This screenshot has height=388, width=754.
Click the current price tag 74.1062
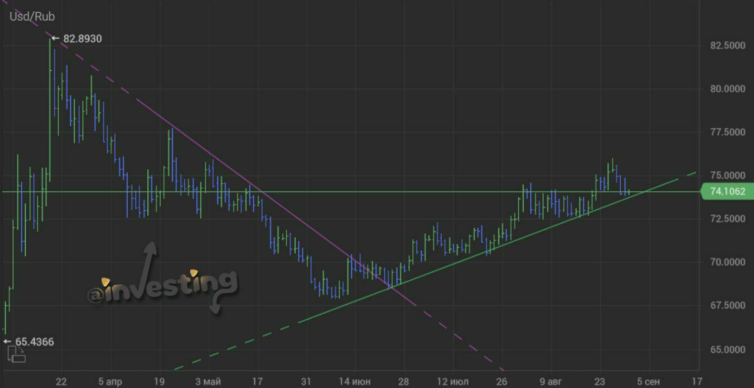(x=727, y=191)
